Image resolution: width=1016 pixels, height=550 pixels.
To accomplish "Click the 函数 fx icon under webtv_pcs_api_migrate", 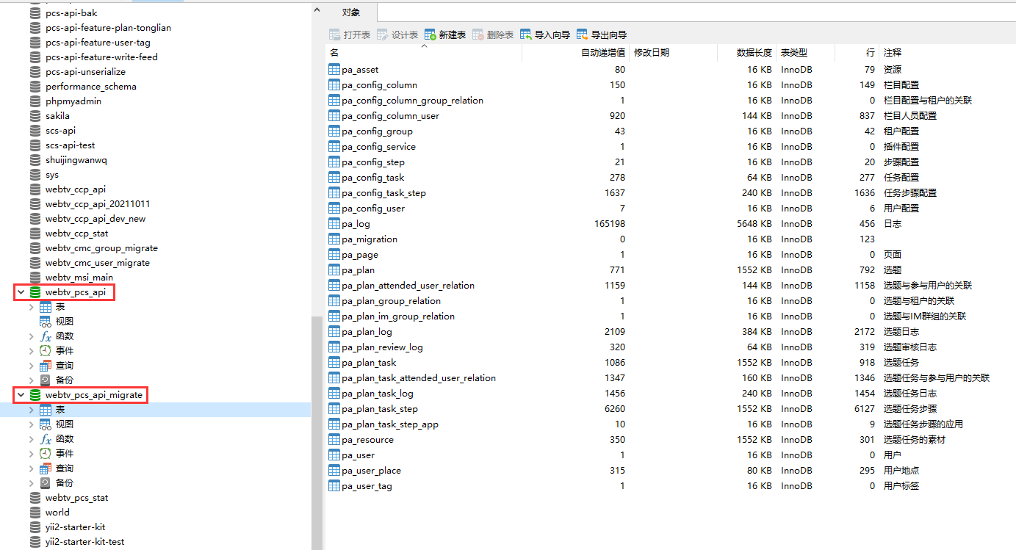I will [x=46, y=439].
